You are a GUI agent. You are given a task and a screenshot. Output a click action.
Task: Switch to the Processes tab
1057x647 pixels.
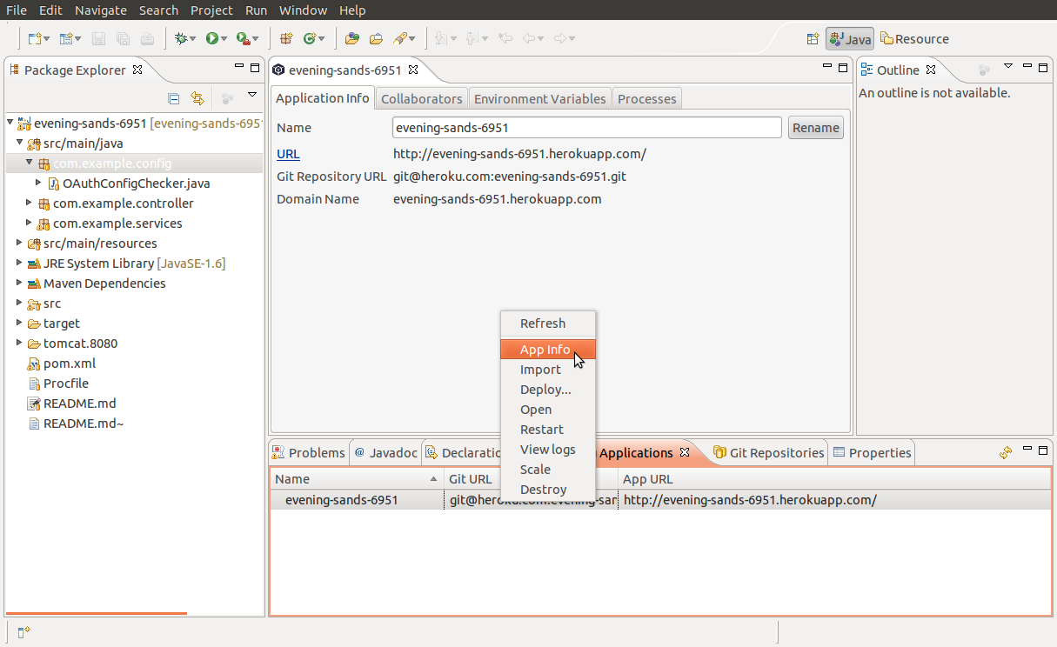tap(646, 99)
